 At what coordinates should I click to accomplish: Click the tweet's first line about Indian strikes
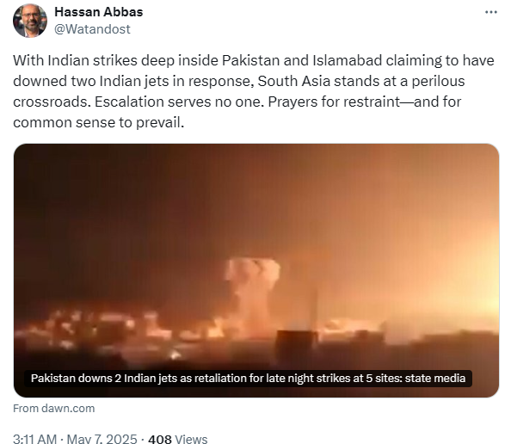tap(254, 60)
